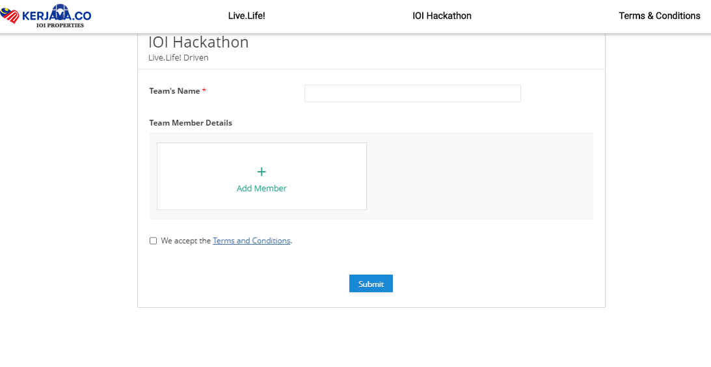Screen dimensions: 711x367
Task: Follow the Terms and Conditions hyperlink
Action: click(252, 241)
